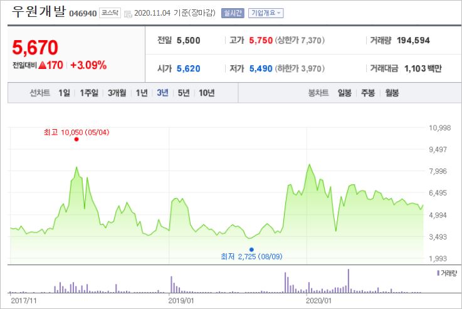This screenshot has width=462, height=309.
Task: Click the 거래량 volume legend marker
Action: [x=438, y=273]
